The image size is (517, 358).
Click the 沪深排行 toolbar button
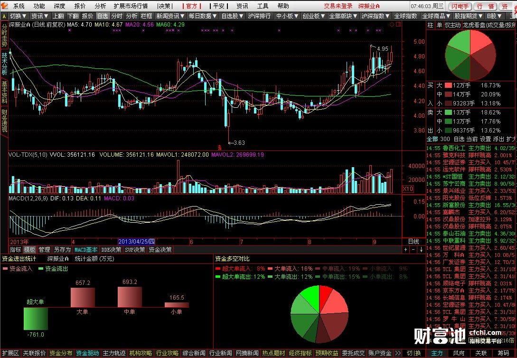coord(260,16)
